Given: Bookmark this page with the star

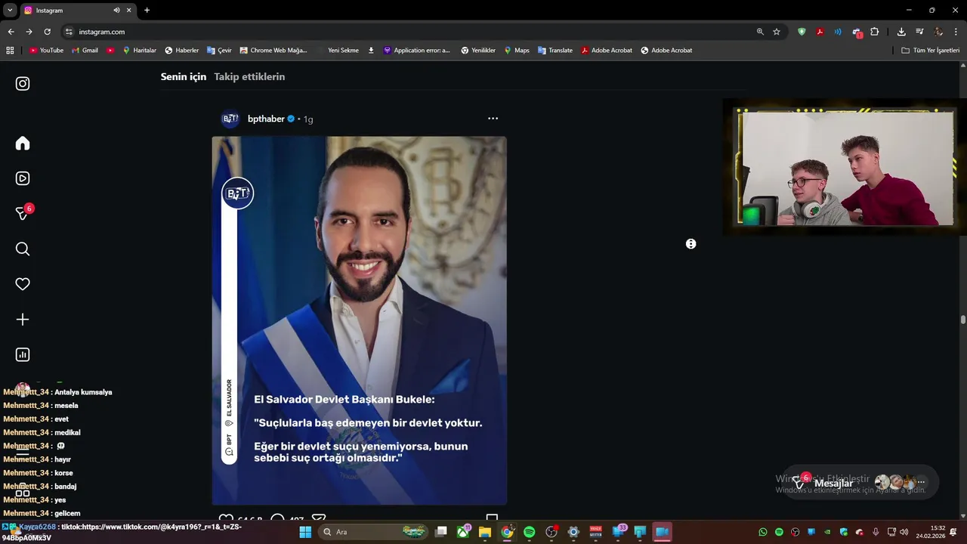Looking at the screenshot, I should (777, 32).
